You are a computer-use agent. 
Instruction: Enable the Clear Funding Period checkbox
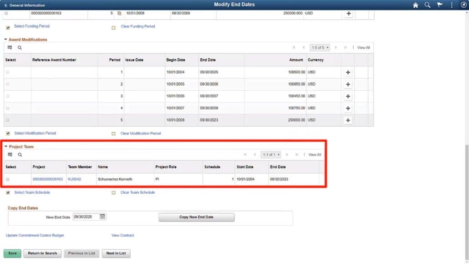pos(113,28)
